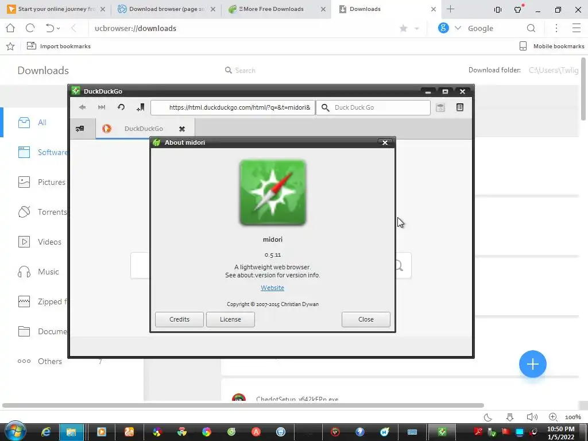
Task: Click Midori trash closed-tabs icon
Action: pyautogui.click(x=440, y=107)
